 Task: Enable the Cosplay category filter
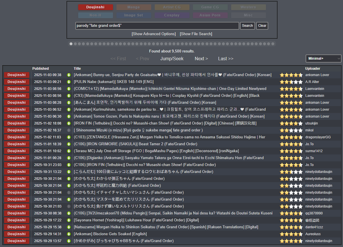click(x=172, y=15)
